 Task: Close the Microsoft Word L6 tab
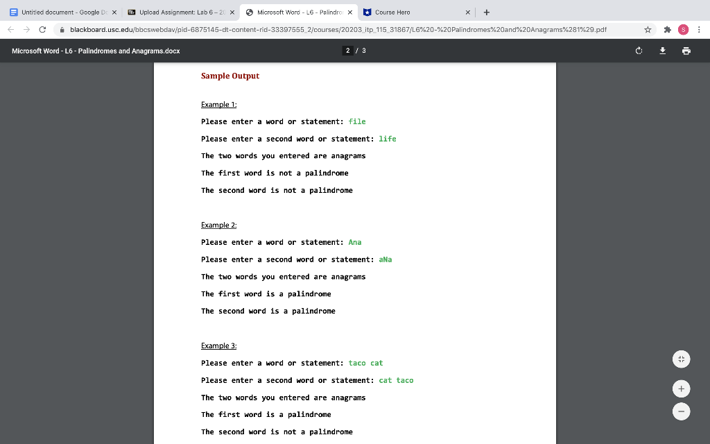pyautogui.click(x=350, y=12)
